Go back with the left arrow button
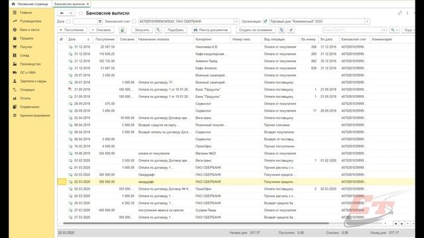Image resolution: width=424 pixels, height=238 pixels. 62,13
